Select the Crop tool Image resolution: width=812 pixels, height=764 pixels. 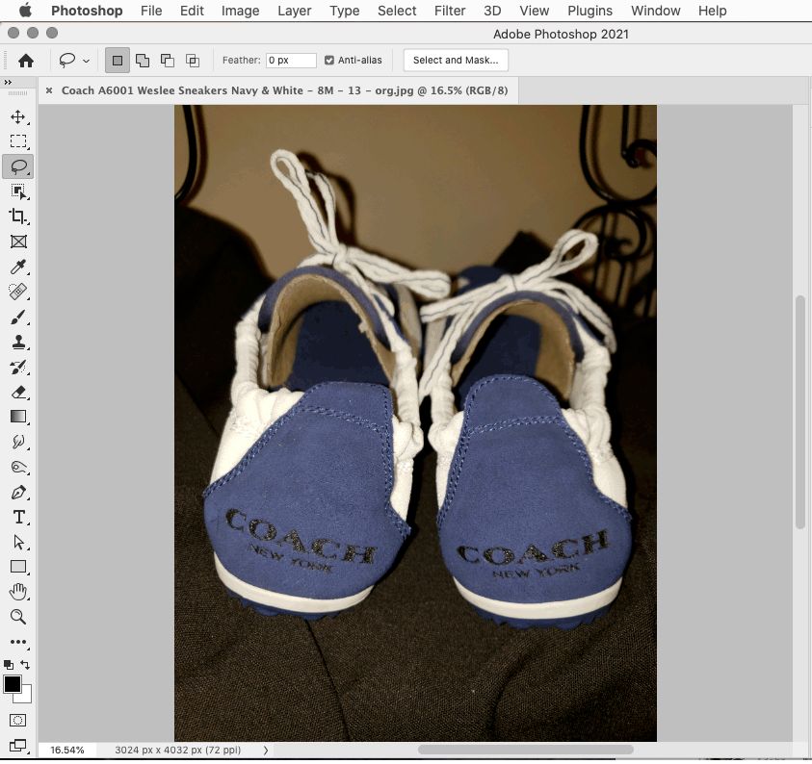click(18, 216)
